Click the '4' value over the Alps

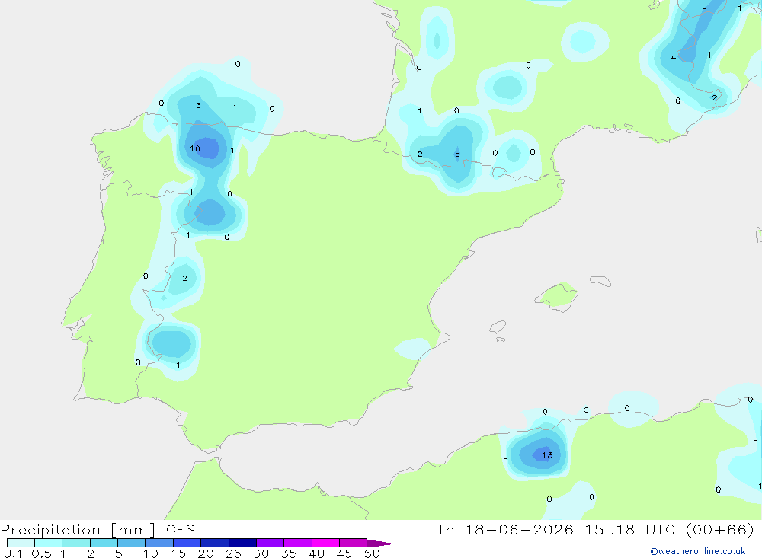(674, 57)
